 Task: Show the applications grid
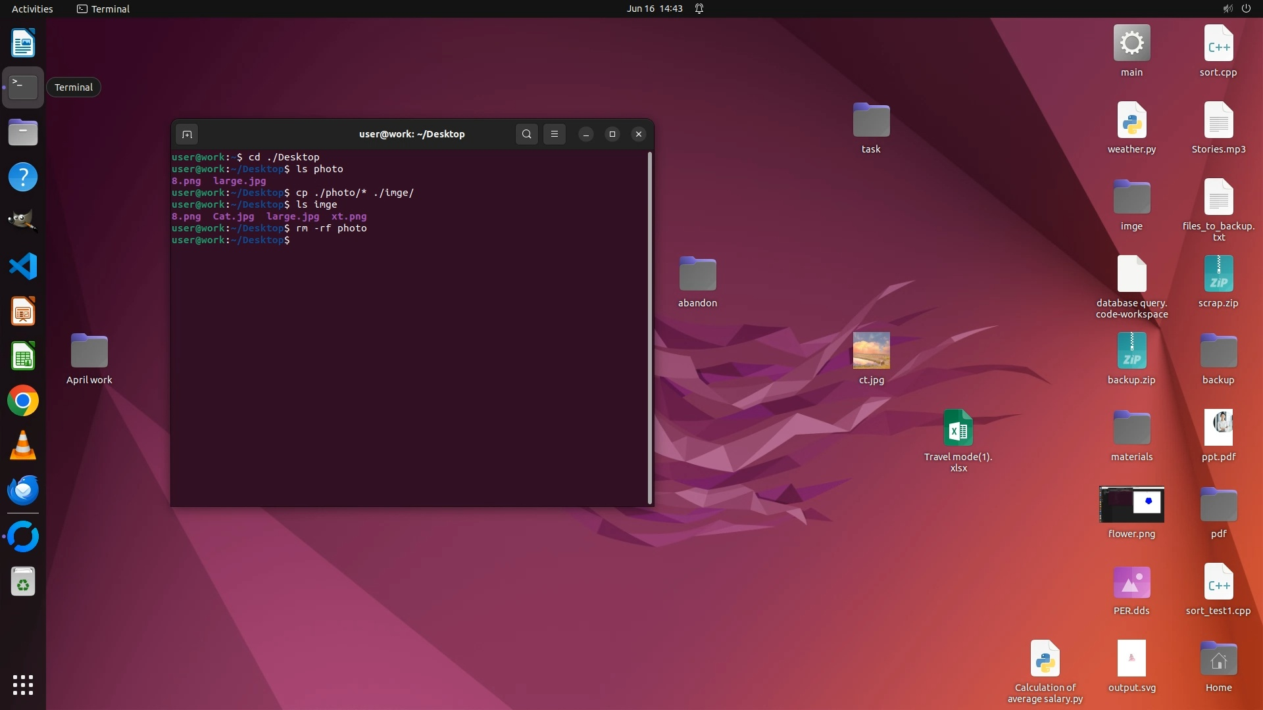click(x=23, y=685)
